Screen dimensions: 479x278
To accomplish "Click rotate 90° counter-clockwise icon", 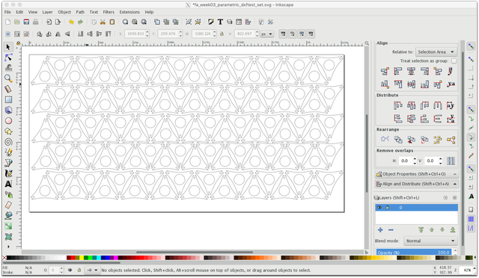I will coord(40,34).
